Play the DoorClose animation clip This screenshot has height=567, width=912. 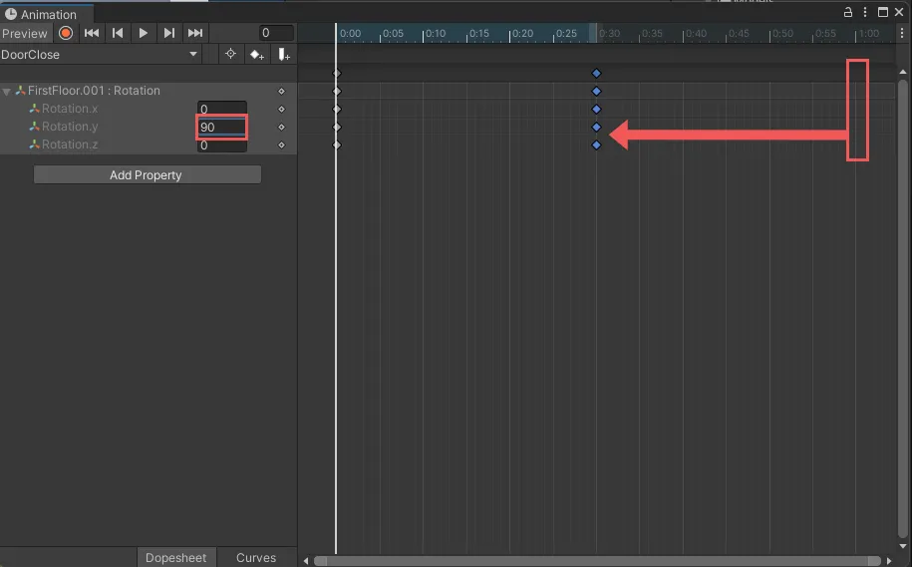[144, 33]
